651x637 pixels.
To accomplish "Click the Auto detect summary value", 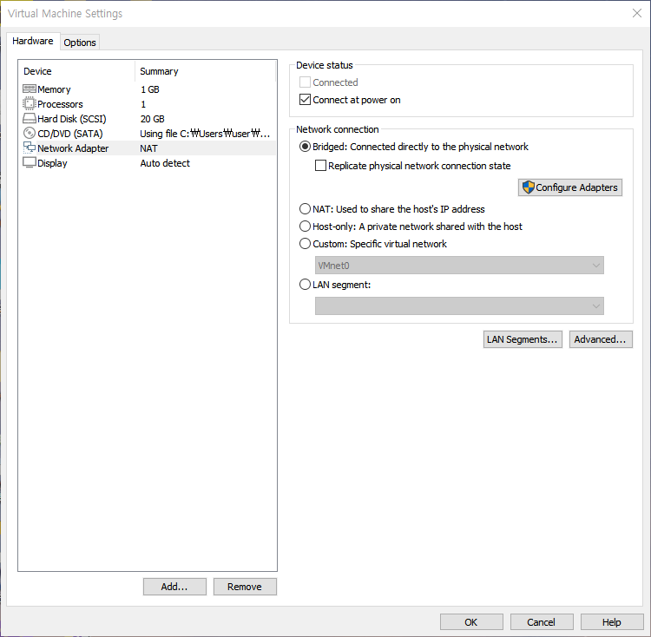I will pos(165,163).
